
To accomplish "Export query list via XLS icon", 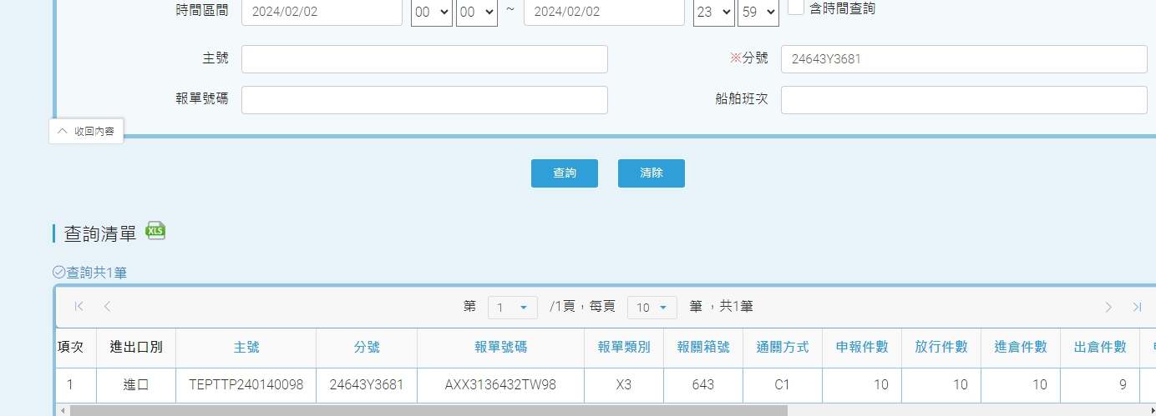I will point(155,231).
